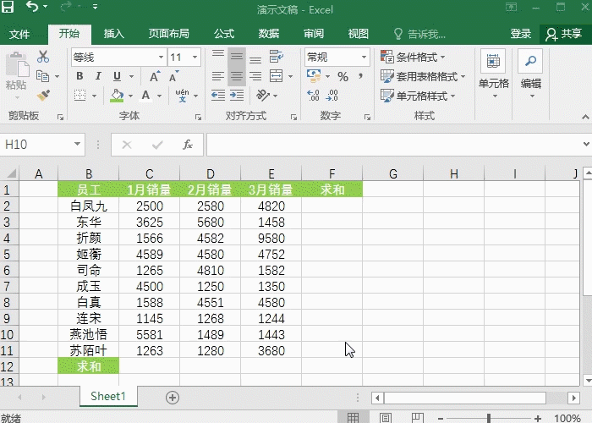592x423 pixels.
Task: Toggle Italic formatting
Action: coord(98,76)
